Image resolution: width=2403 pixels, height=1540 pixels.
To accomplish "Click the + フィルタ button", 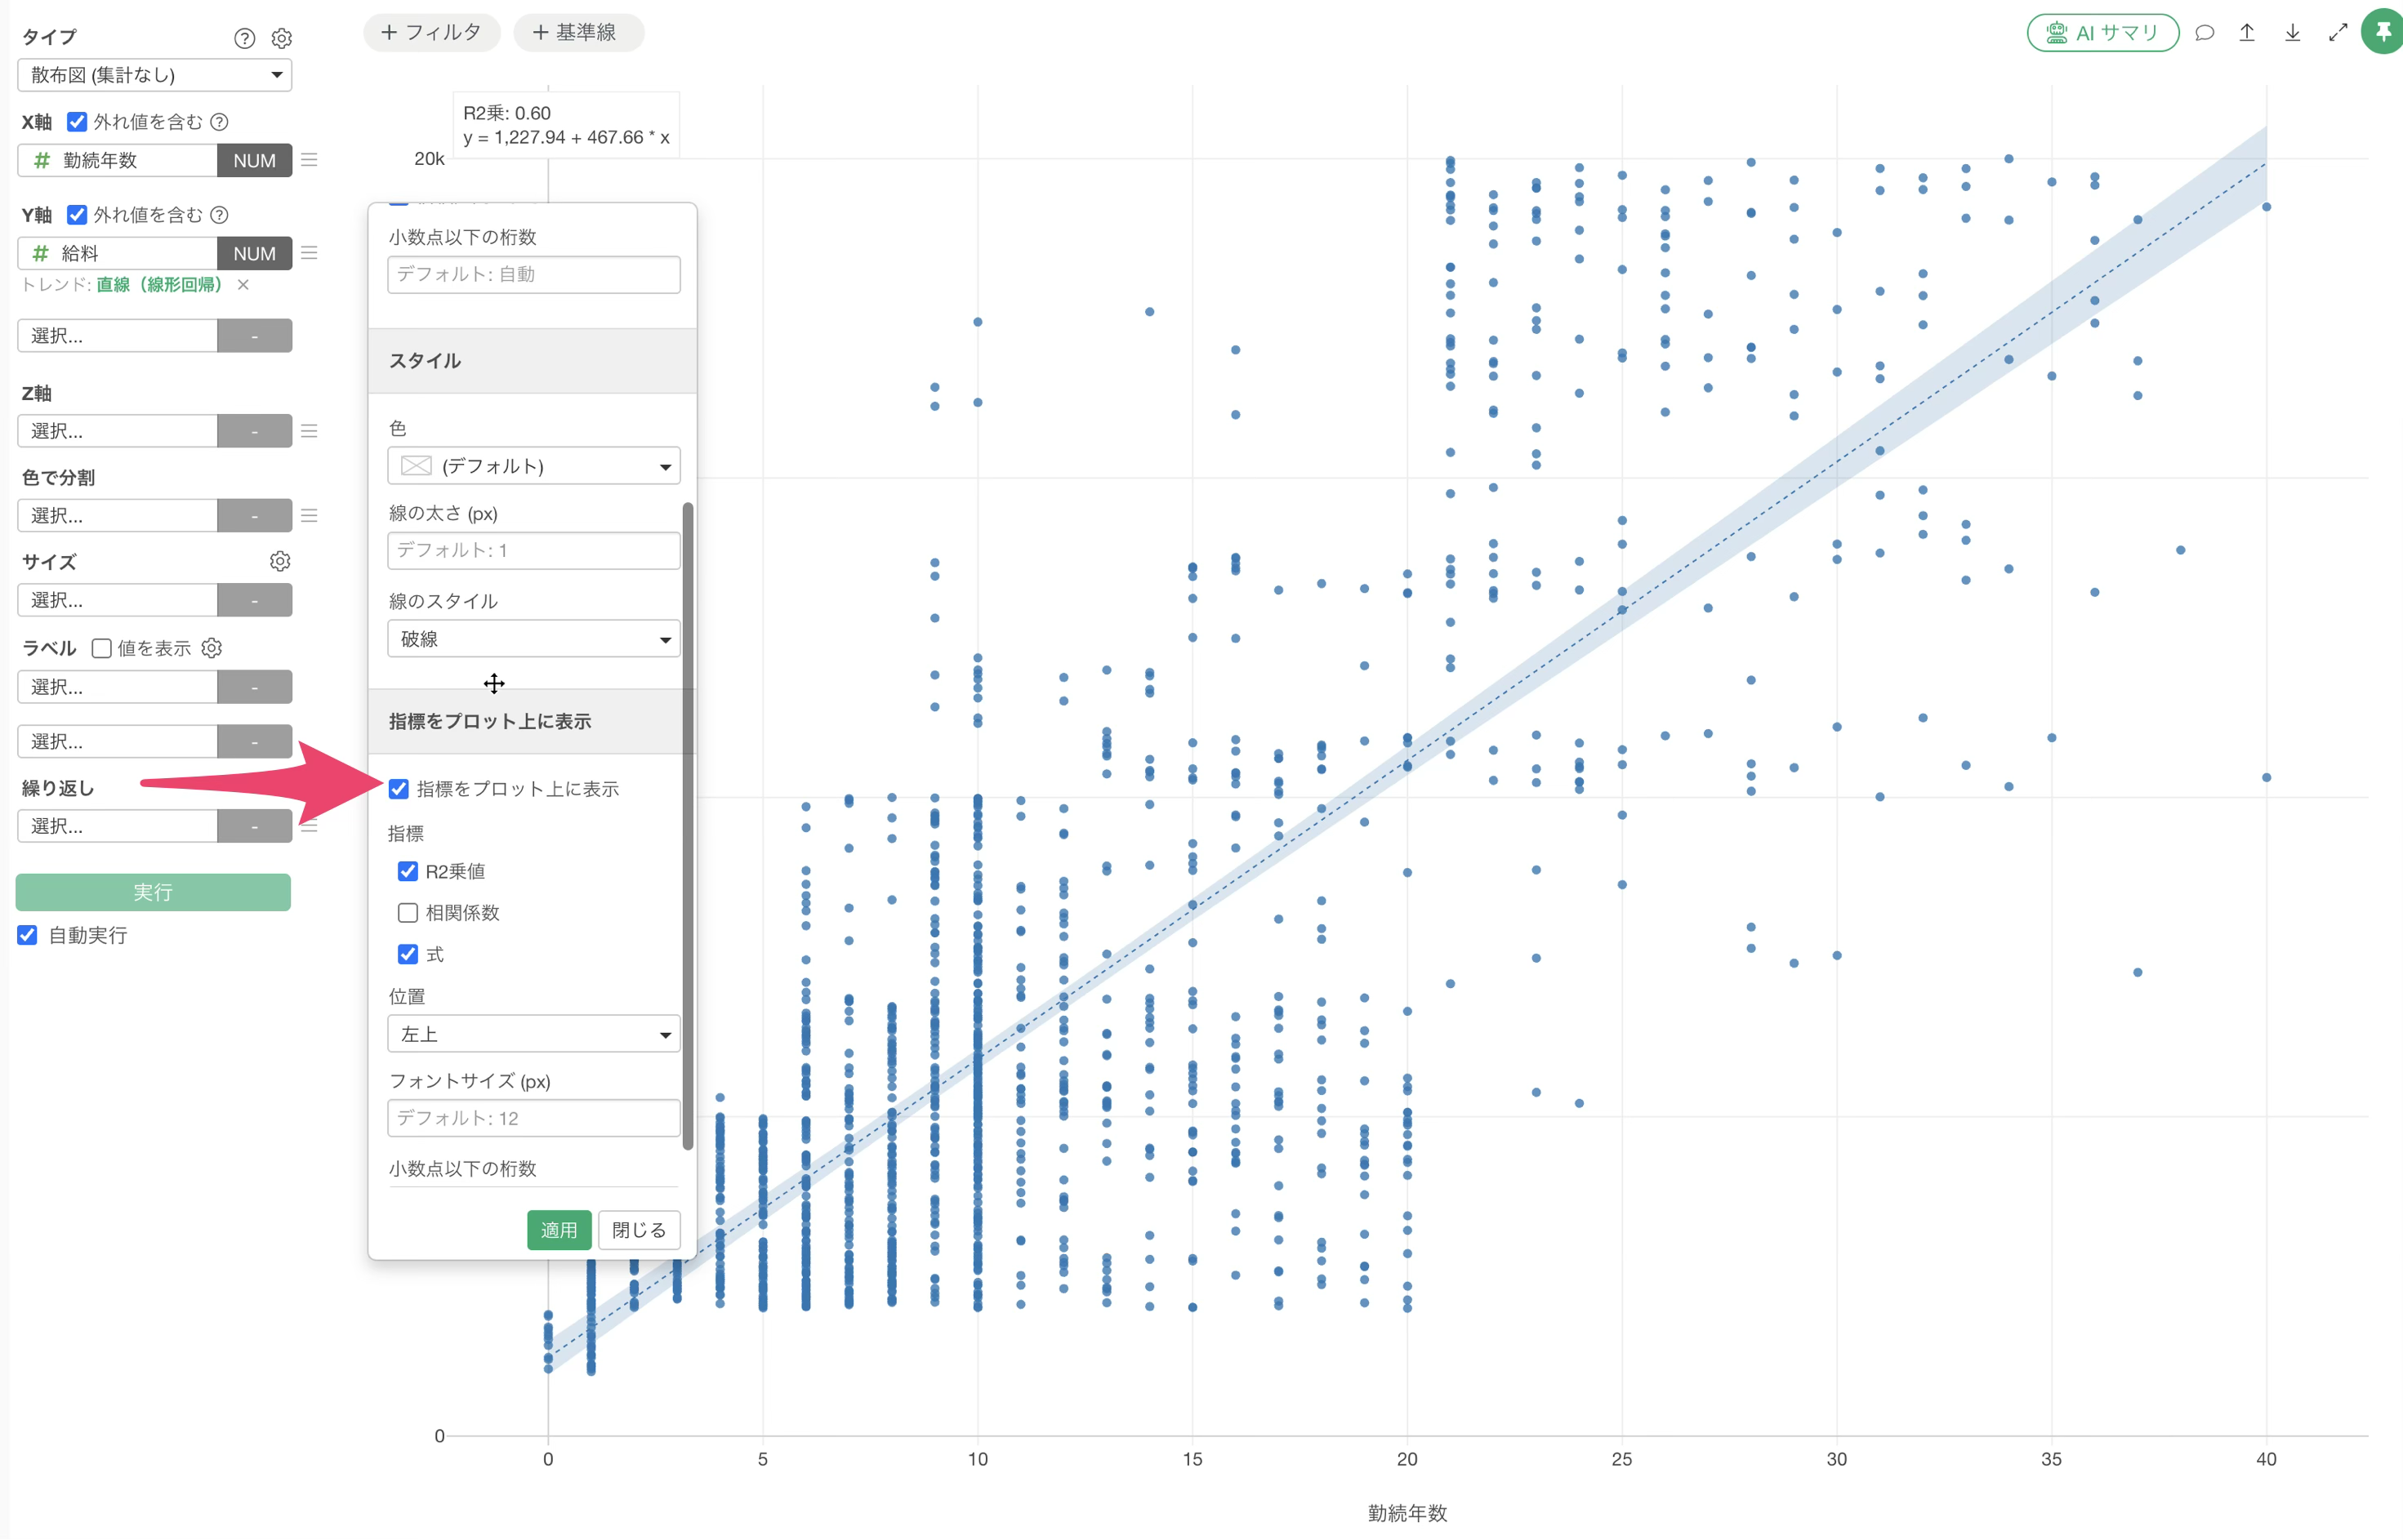I will click(x=432, y=32).
